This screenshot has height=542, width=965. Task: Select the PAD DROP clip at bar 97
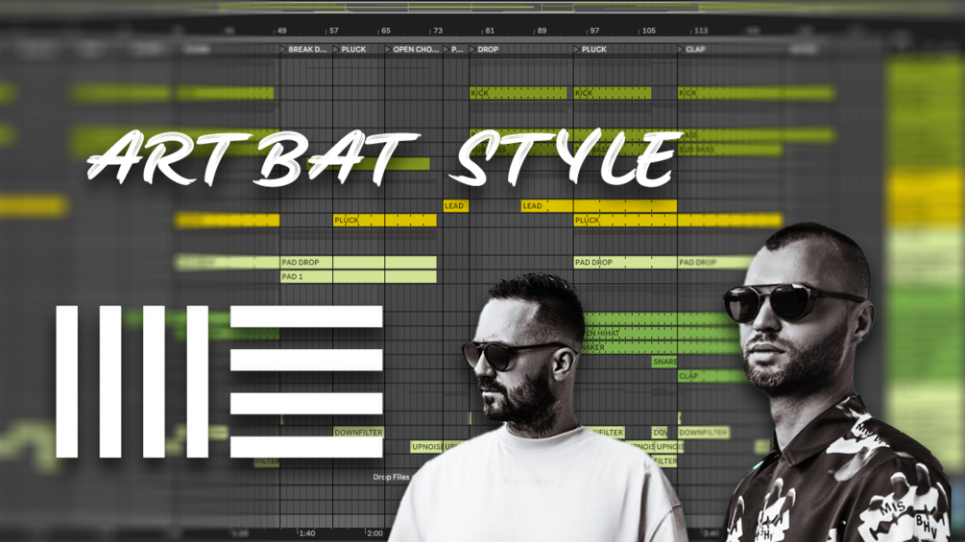click(625, 263)
